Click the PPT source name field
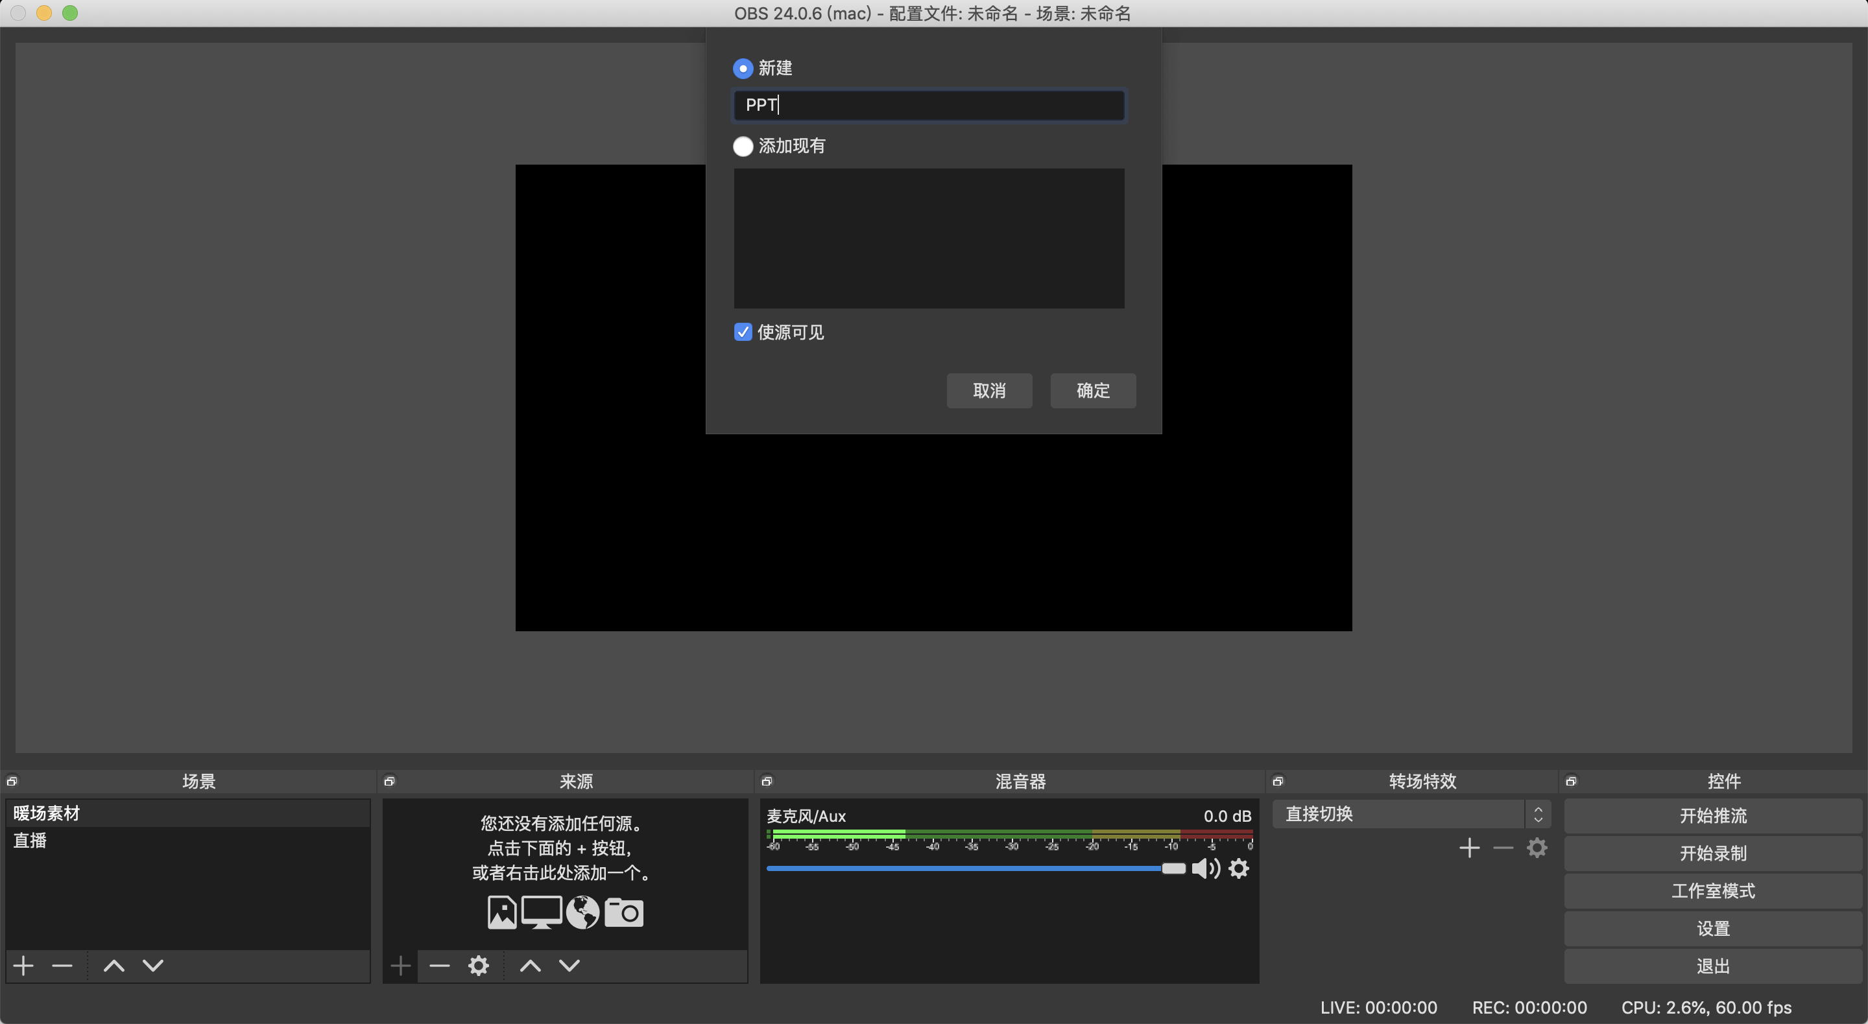The height and width of the screenshot is (1024, 1868). (928, 106)
